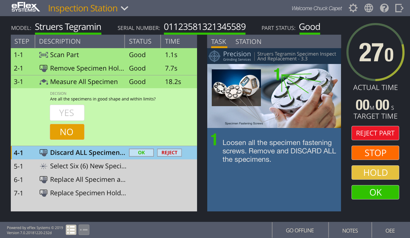This screenshot has height=238, width=410.
Task: Select YES for the specimen decision
Action: [67, 113]
